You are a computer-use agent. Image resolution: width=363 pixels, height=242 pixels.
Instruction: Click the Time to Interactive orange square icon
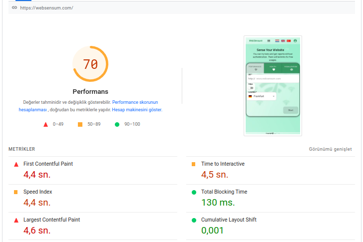pos(194,164)
